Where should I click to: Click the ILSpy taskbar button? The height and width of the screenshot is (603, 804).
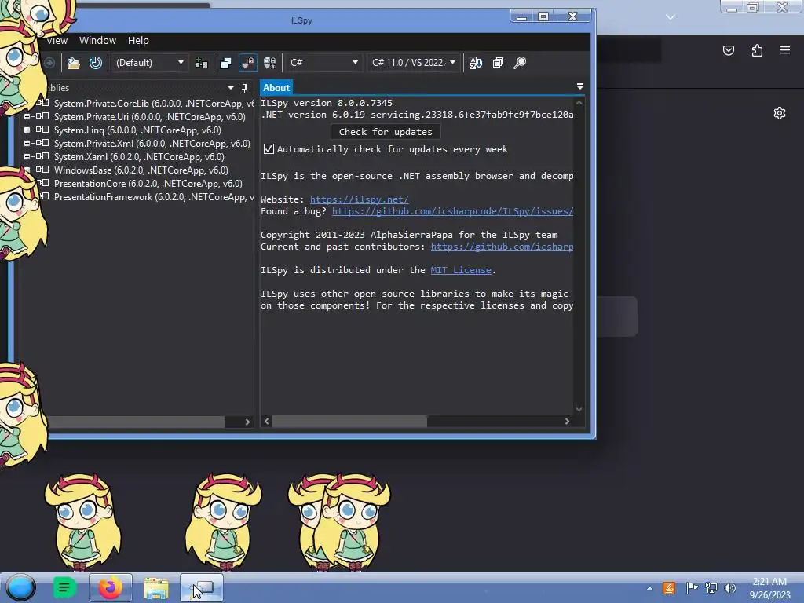[202, 587]
